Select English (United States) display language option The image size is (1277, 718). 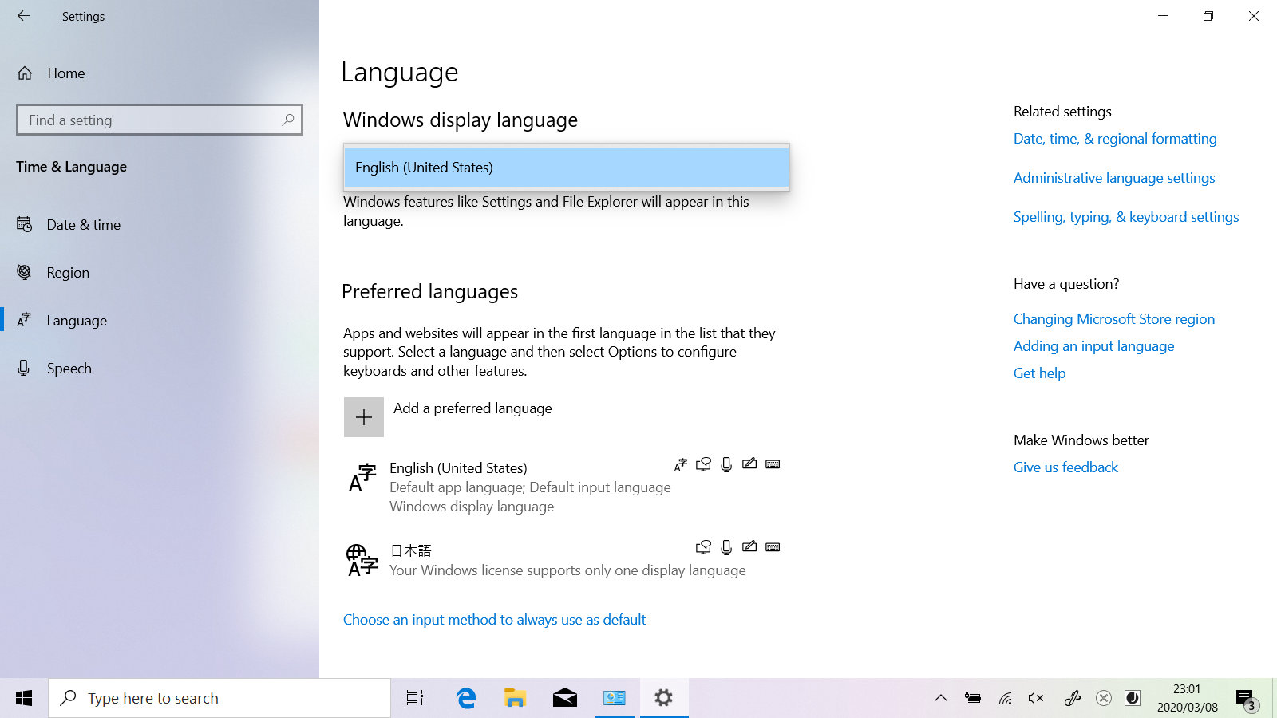[x=567, y=168]
